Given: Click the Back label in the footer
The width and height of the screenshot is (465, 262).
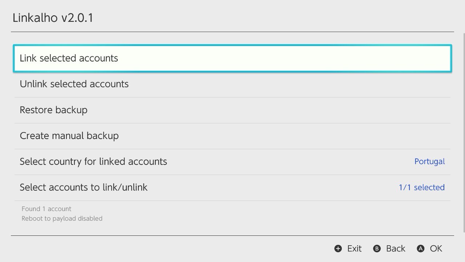Looking at the screenshot, I should click(395, 249).
